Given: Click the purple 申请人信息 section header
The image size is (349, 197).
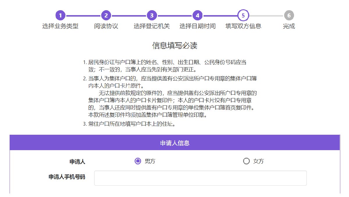Looking at the screenshot, I should (x=174, y=143).
